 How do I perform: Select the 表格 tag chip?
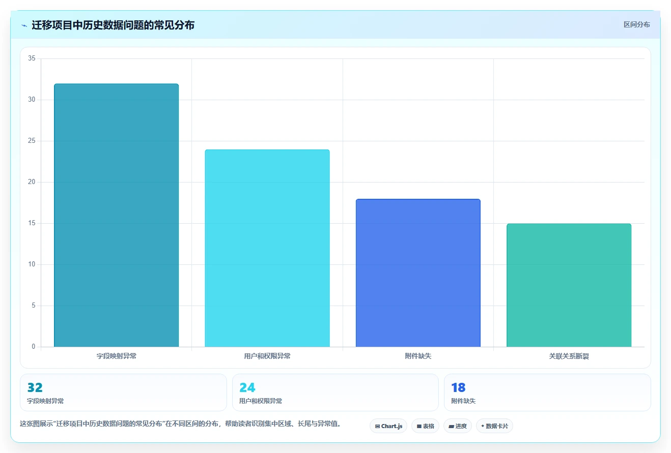click(x=425, y=426)
